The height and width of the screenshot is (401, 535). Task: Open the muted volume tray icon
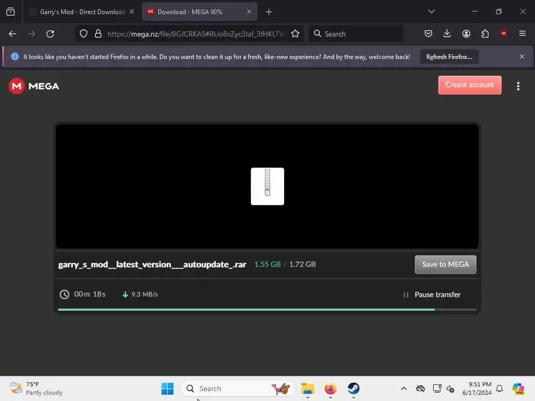click(450, 388)
